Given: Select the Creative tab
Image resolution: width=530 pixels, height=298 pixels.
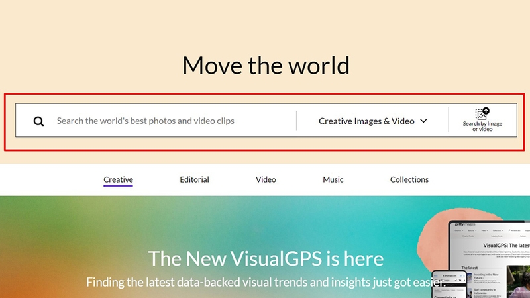Looking at the screenshot, I should (118, 179).
